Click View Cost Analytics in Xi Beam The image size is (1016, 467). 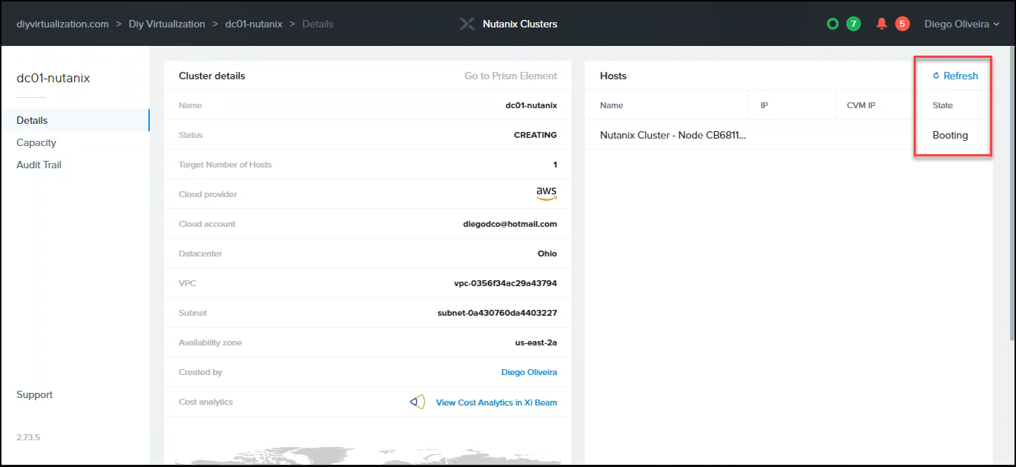(x=496, y=403)
